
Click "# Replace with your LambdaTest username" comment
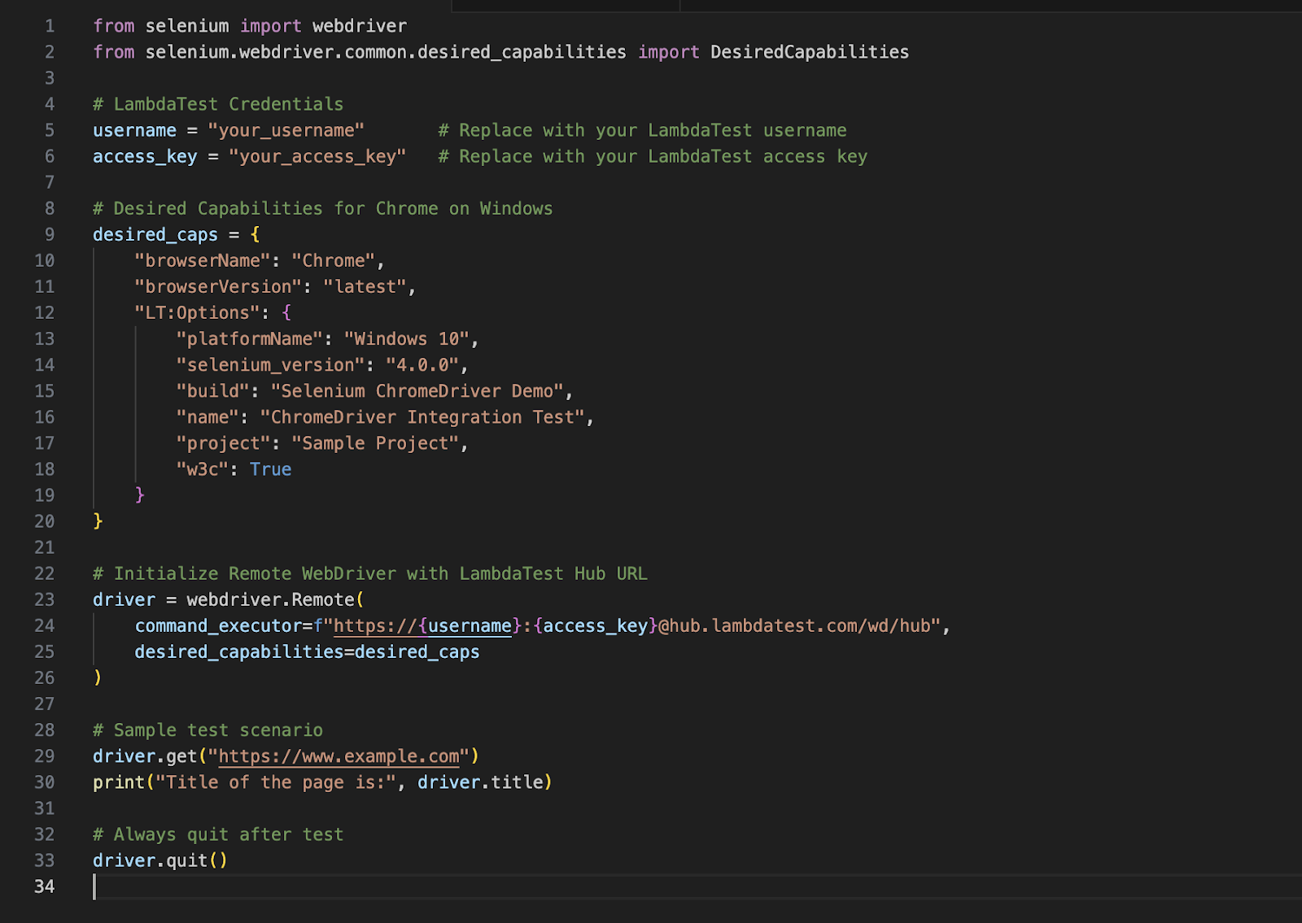point(642,131)
